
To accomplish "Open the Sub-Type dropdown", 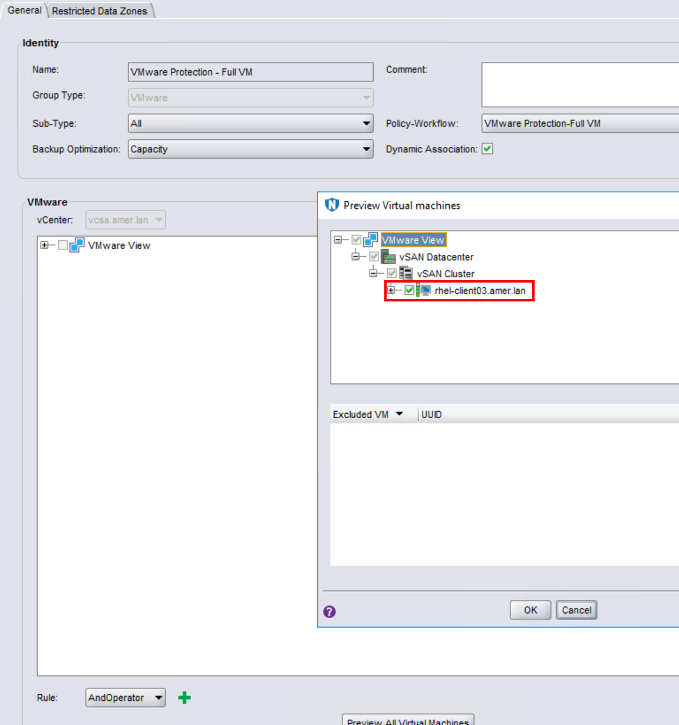I will [367, 123].
